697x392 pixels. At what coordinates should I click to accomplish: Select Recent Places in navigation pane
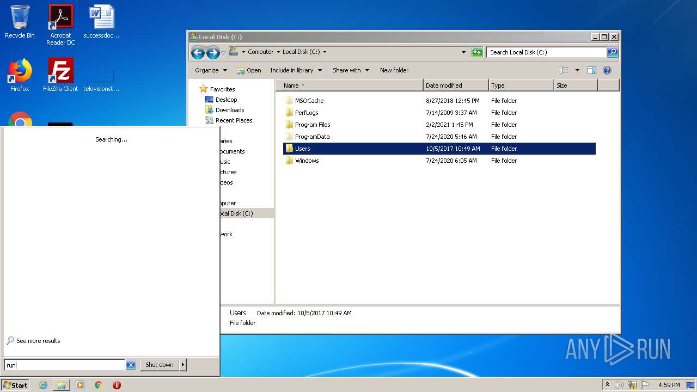point(234,120)
